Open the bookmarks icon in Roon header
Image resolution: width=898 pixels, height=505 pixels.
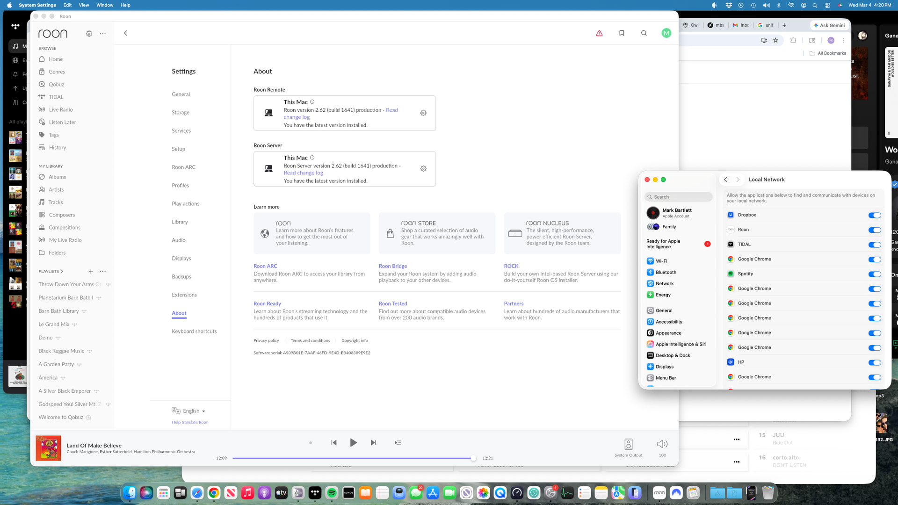[622, 33]
